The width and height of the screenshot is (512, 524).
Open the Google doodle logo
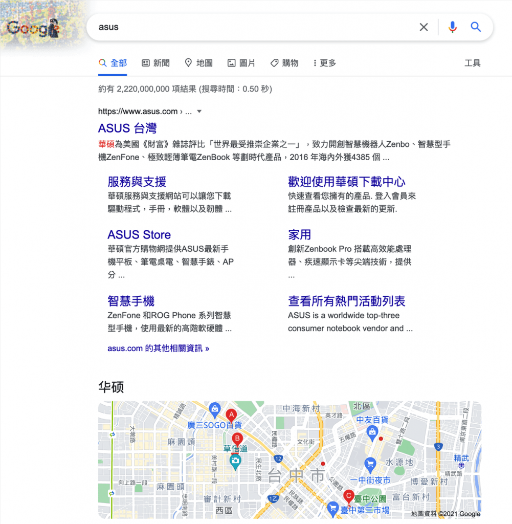click(x=33, y=28)
